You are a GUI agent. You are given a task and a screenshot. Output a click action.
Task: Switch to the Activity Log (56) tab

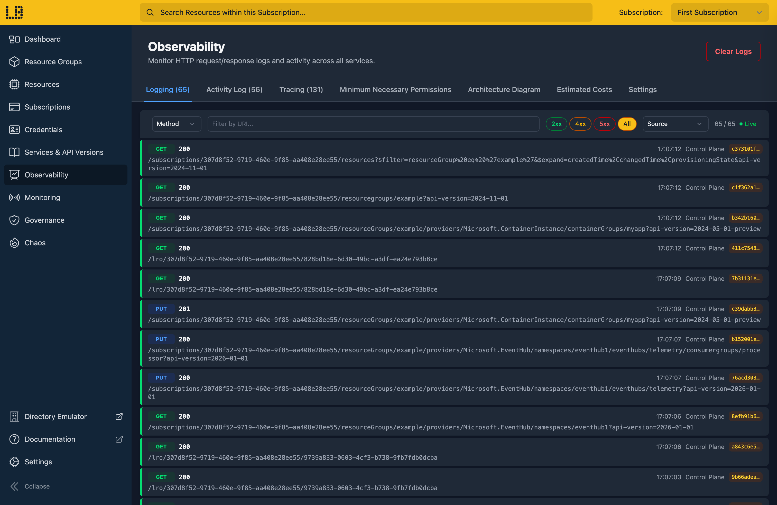point(234,89)
